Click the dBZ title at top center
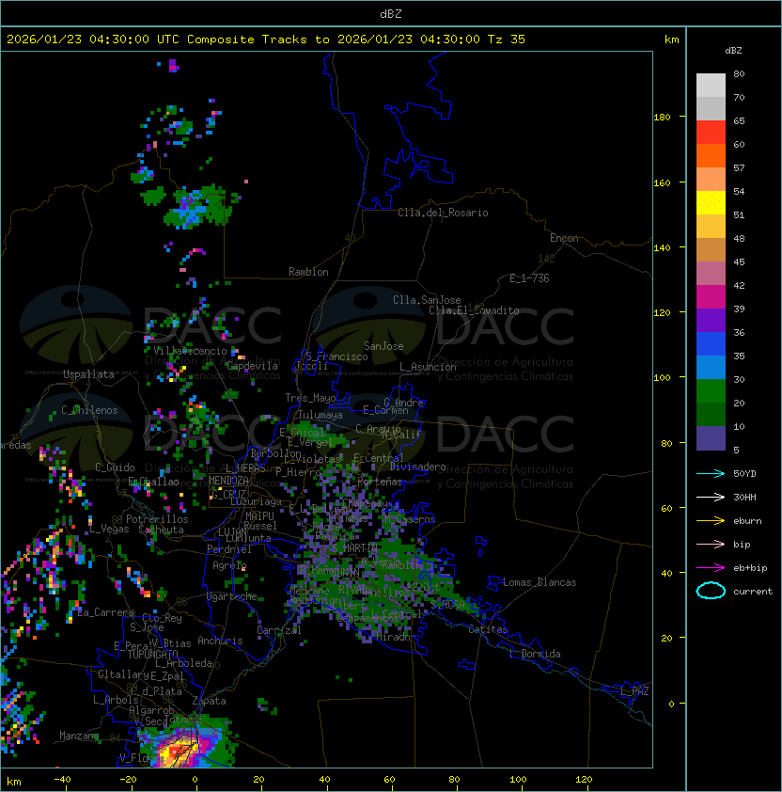The image size is (782, 792). coord(391,13)
